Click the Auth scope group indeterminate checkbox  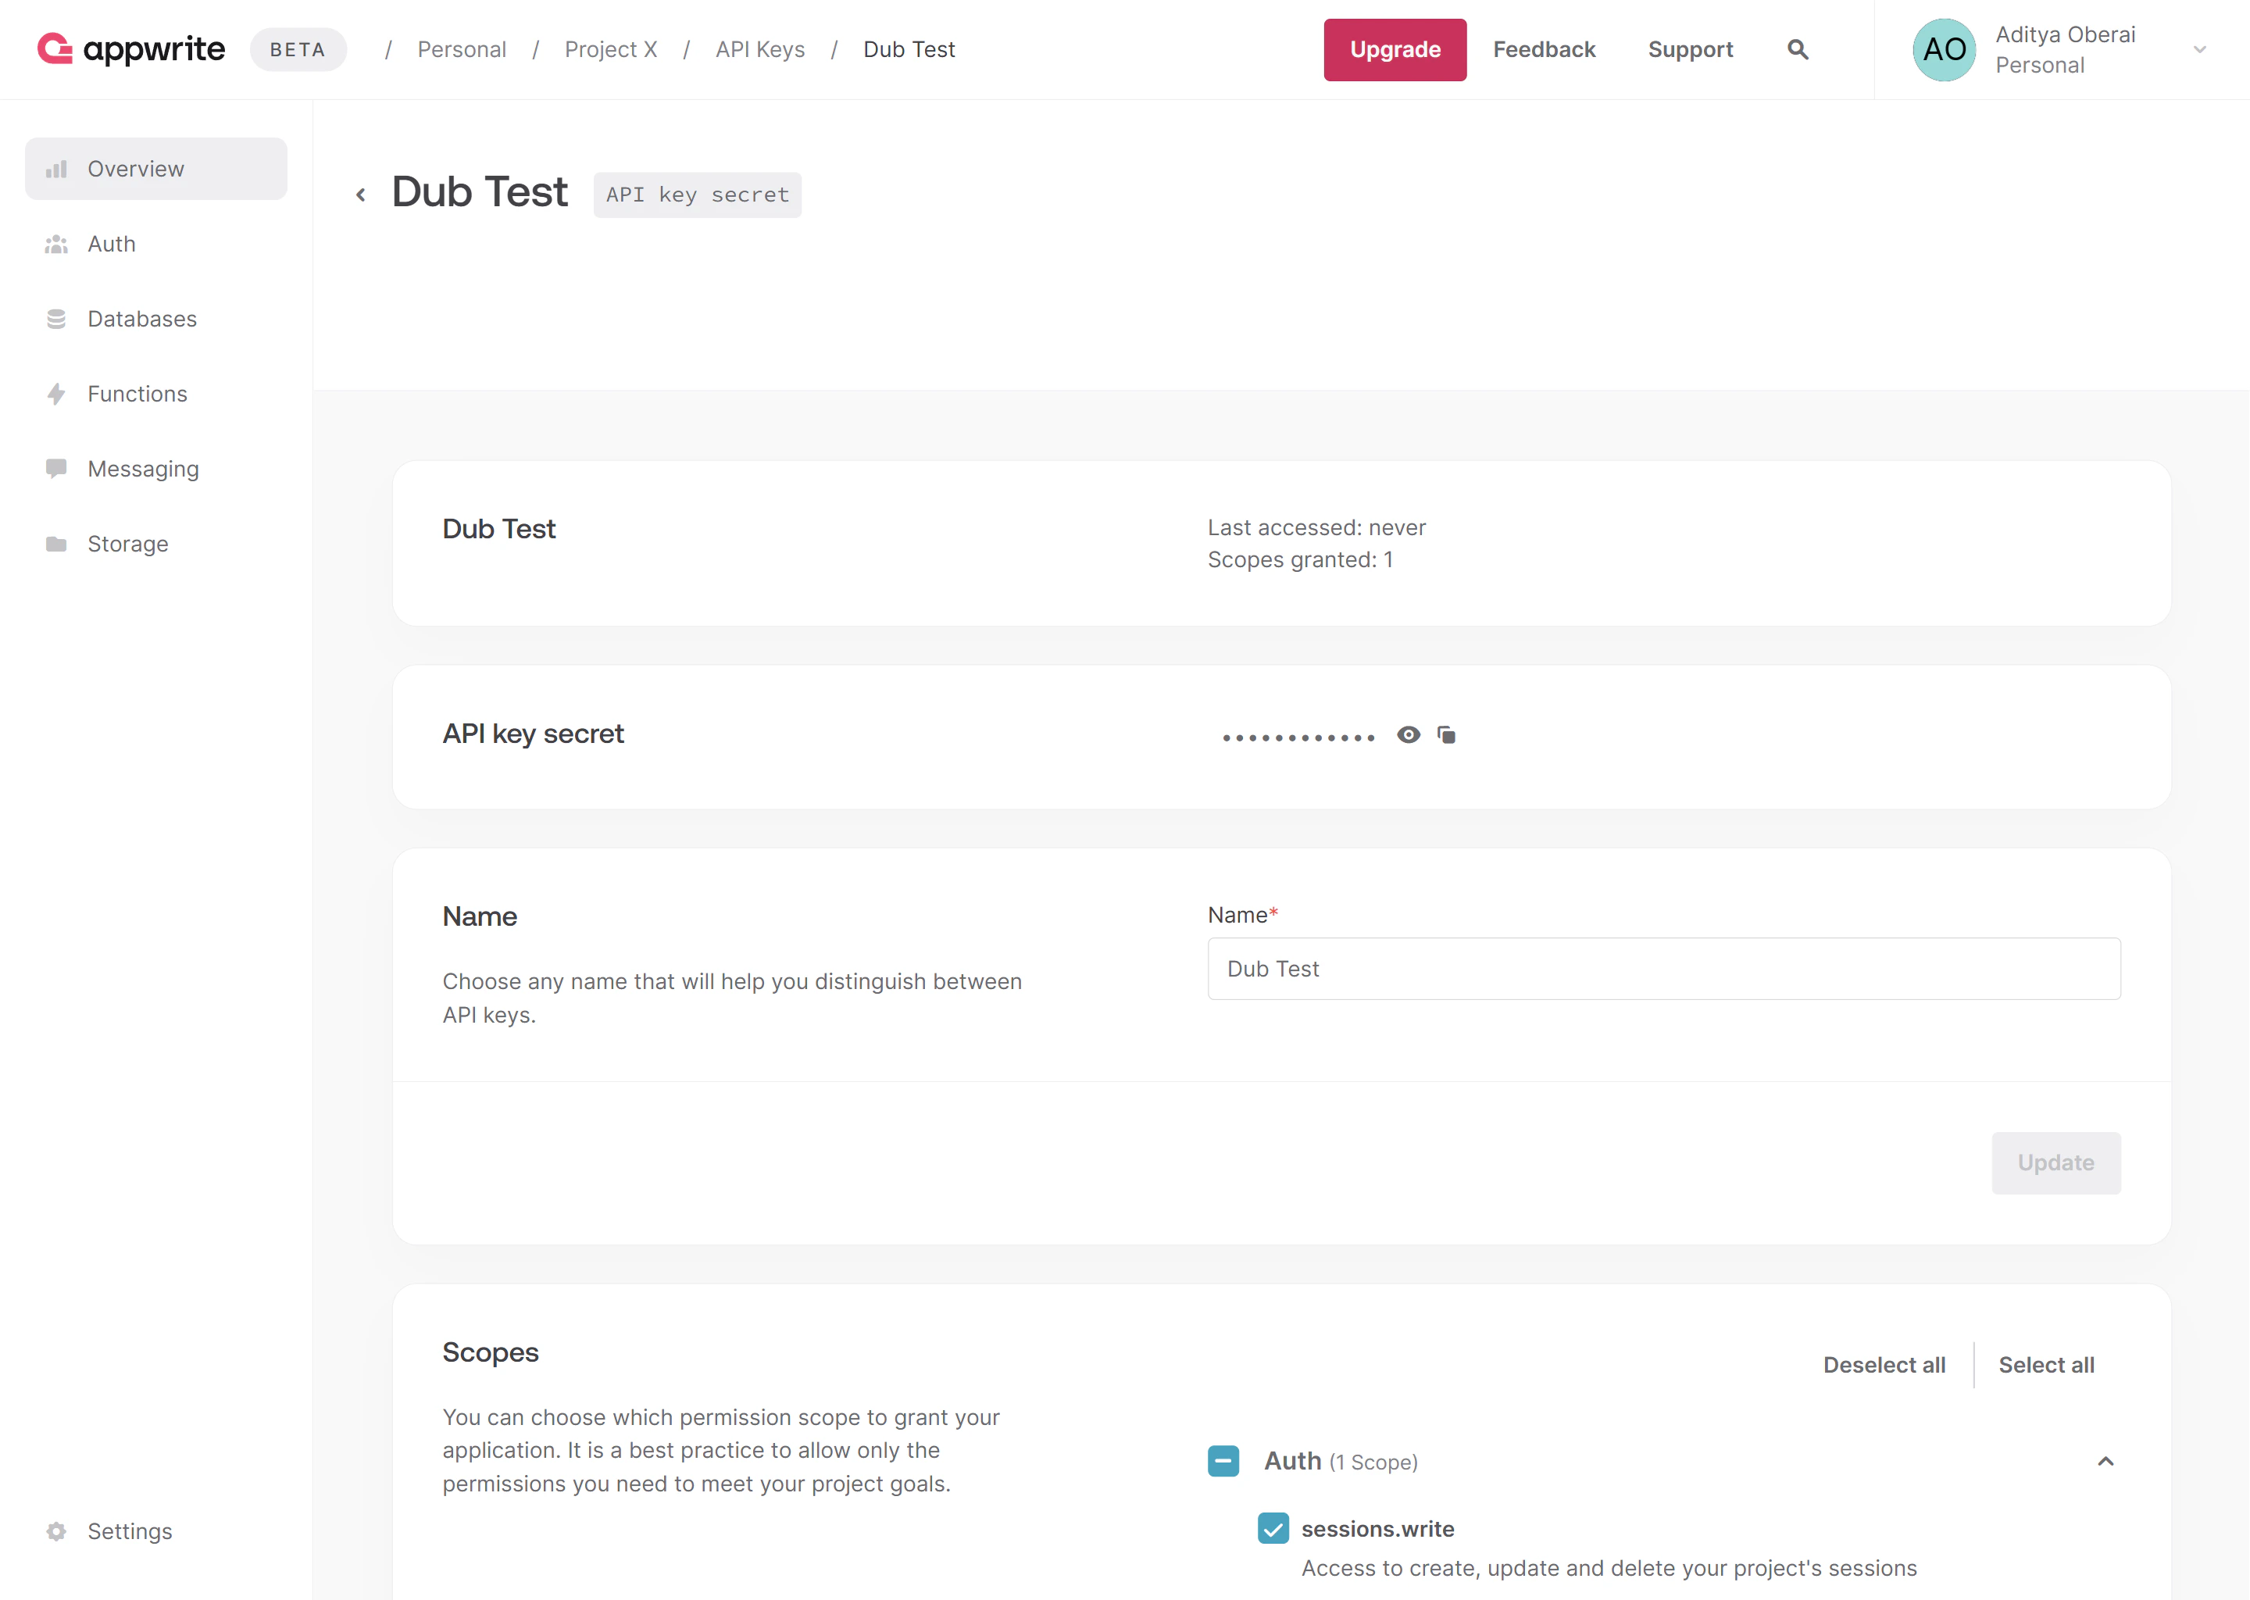pyautogui.click(x=1223, y=1461)
